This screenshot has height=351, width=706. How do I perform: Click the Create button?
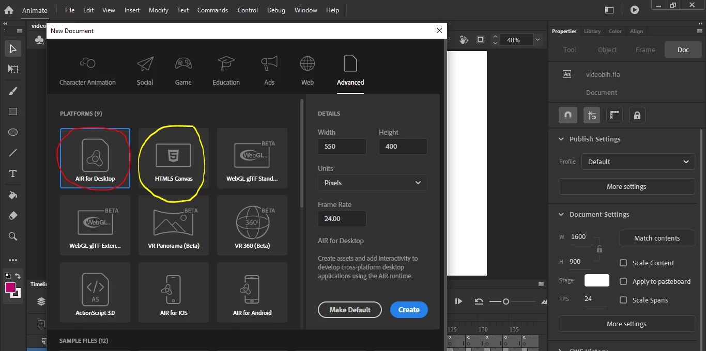click(409, 310)
